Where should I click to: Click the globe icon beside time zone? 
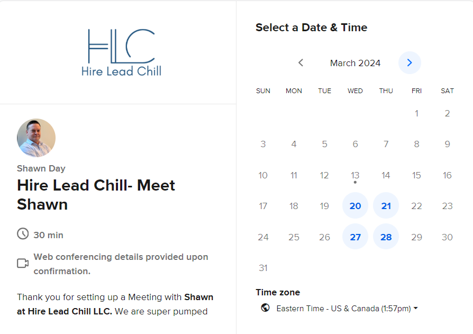[265, 308]
